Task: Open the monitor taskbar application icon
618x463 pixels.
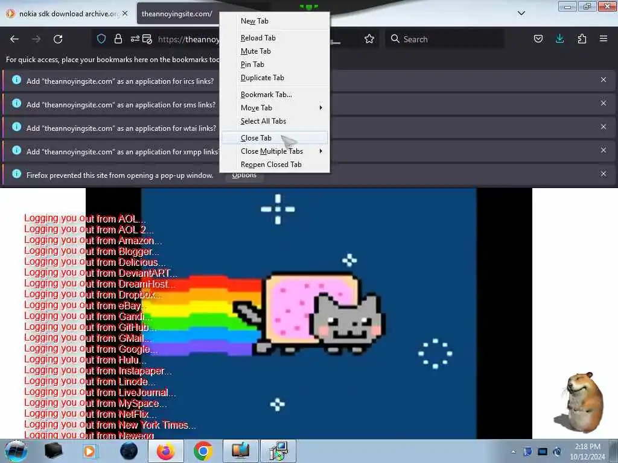Action: pos(240,451)
